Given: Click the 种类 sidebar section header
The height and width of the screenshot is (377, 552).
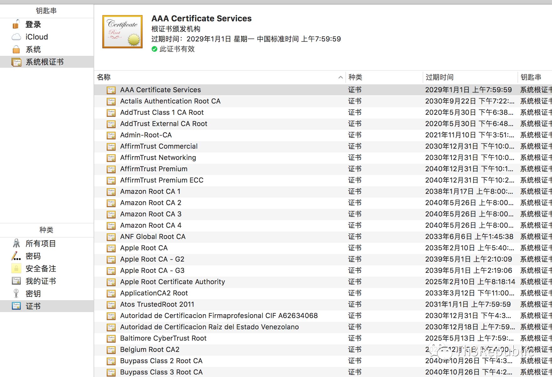Looking at the screenshot, I should click(x=46, y=230).
